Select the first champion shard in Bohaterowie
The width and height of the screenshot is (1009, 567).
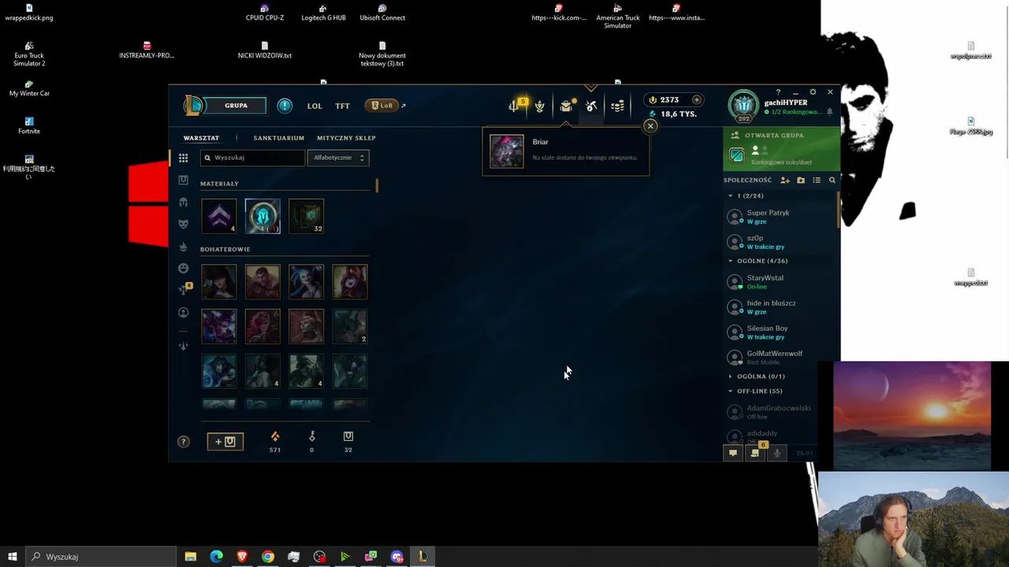219,282
